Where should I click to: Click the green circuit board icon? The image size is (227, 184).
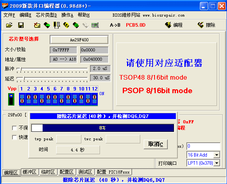pyautogui.click(x=95, y=25)
